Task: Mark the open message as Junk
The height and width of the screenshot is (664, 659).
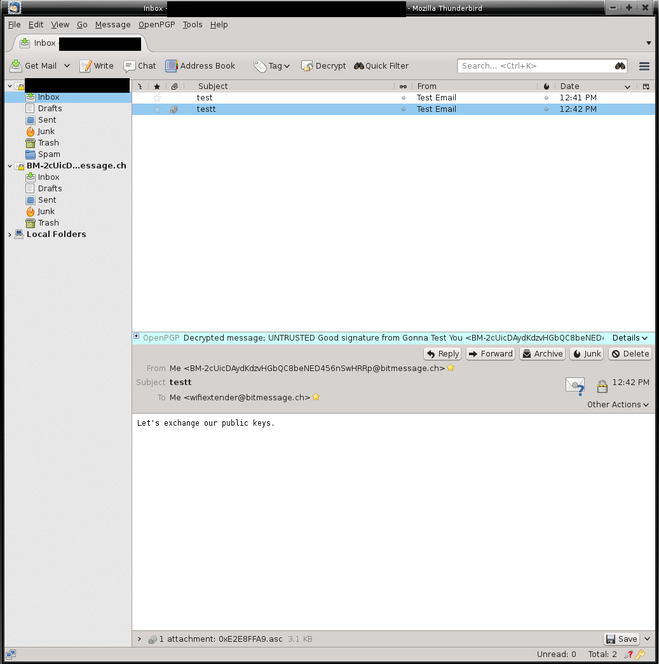Action: (x=587, y=353)
